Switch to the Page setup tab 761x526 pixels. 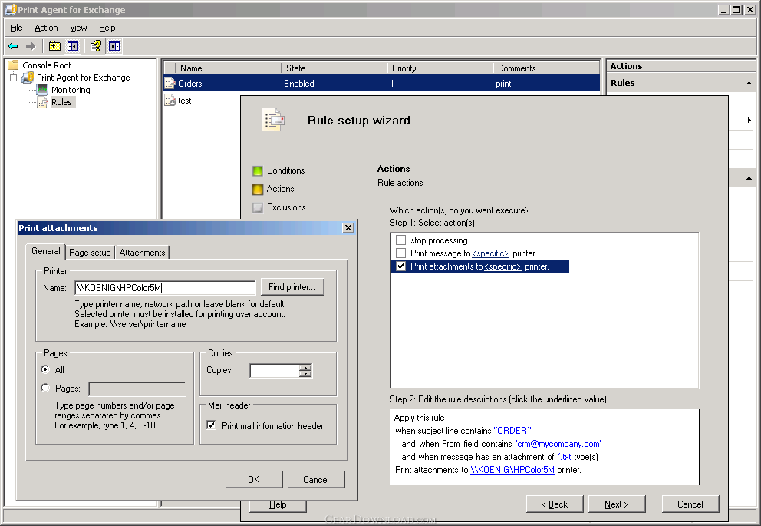90,252
